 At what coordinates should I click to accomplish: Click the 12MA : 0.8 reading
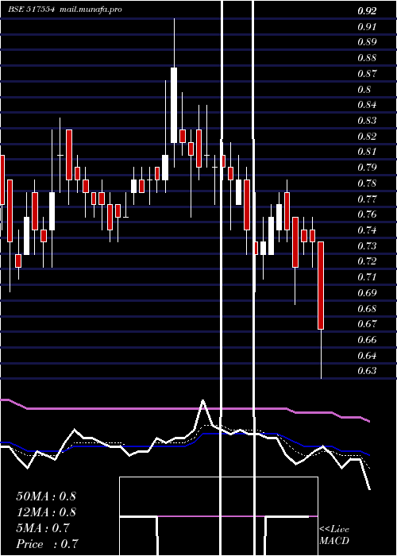pyautogui.click(x=46, y=512)
